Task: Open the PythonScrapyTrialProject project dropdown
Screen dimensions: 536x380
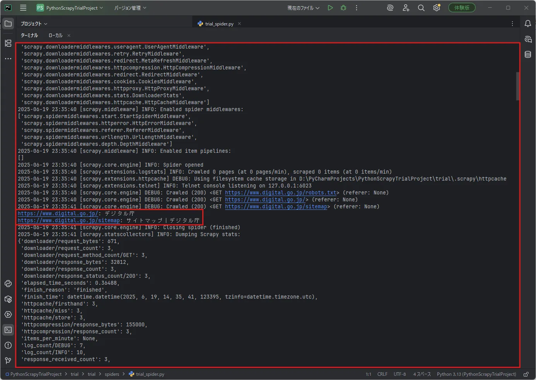Action: tap(70, 8)
